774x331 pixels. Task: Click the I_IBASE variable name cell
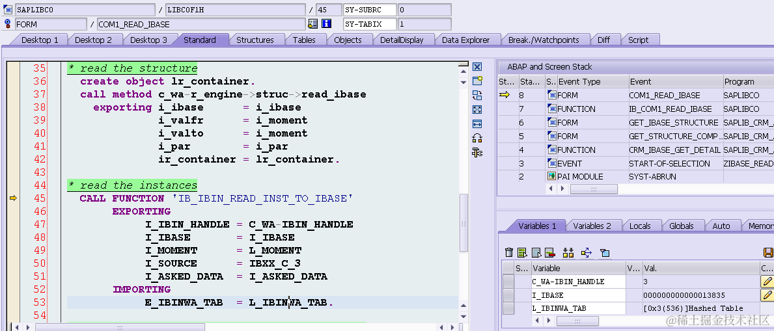(x=579, y=295)
